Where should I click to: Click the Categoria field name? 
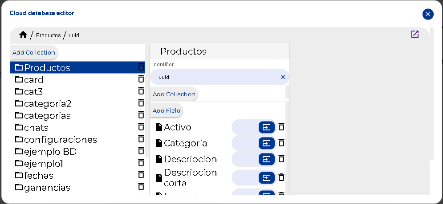pyautogui.click(x=185, y=143)
